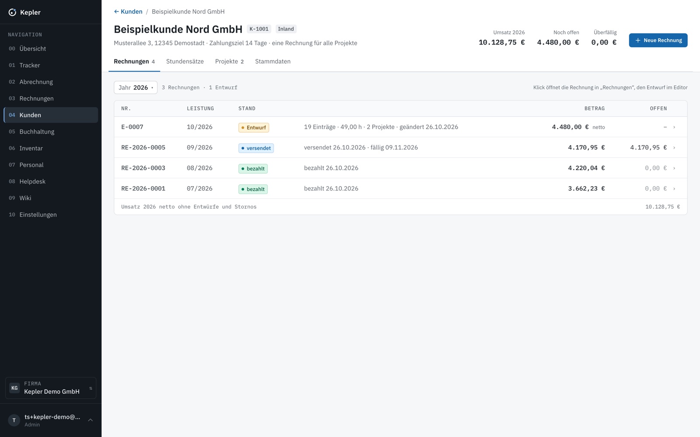Open Tracker in the navigation
This screenshot has width=700, height=437.
[x=51, y=65]
